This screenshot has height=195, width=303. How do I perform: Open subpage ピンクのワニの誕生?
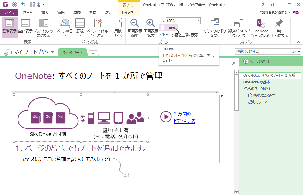(x=261, y=95)
